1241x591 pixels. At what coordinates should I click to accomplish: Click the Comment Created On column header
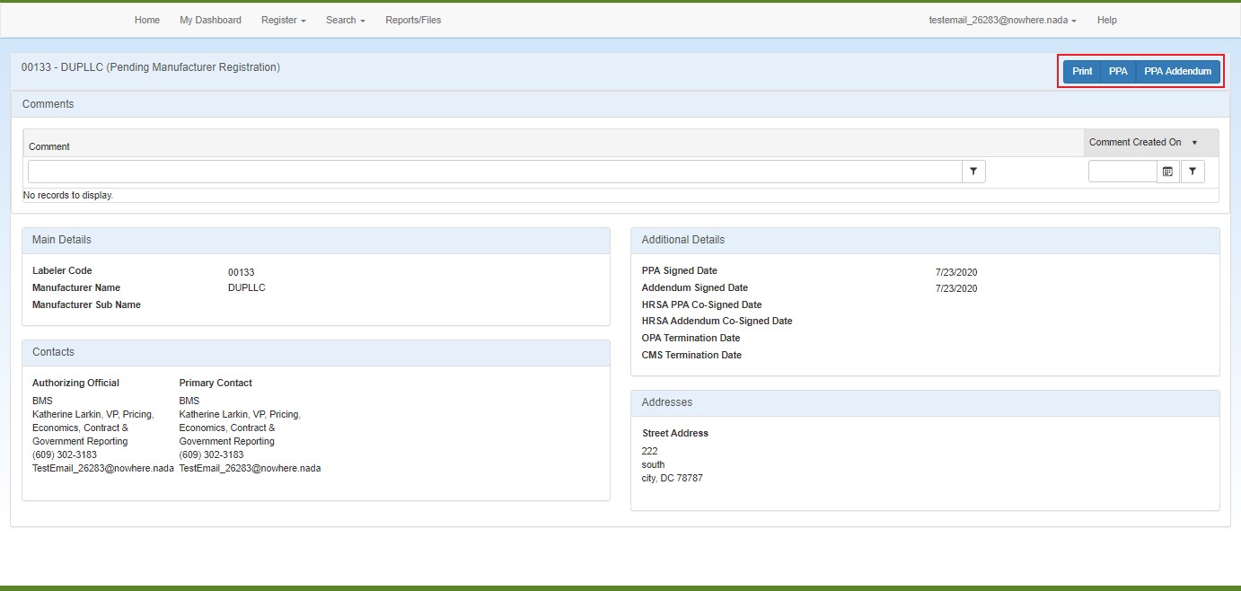(1135, 143)
